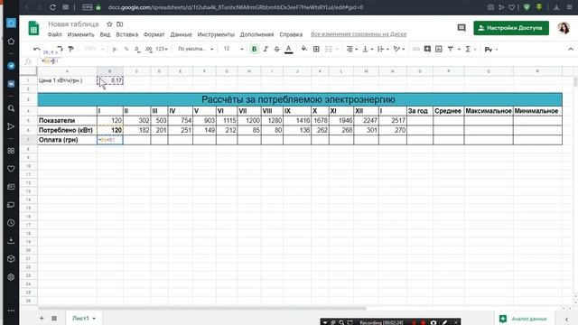Open the functions sigma dropdown
This screenshot has height=325, width=578.
470,49
